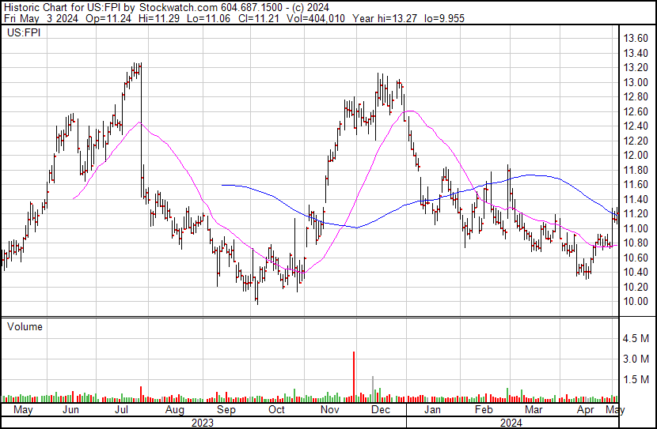The width and height of the screenshot is (657, 429).
Task: Click the Jan month label
Action: 432,409
